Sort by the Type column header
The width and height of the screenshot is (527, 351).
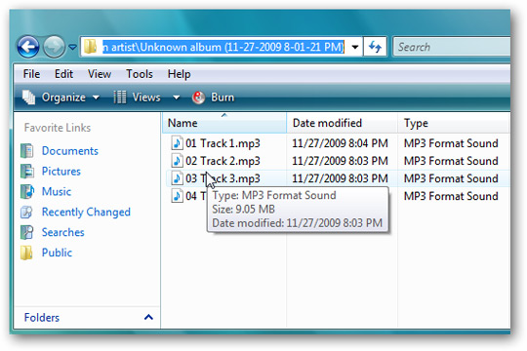454,123
